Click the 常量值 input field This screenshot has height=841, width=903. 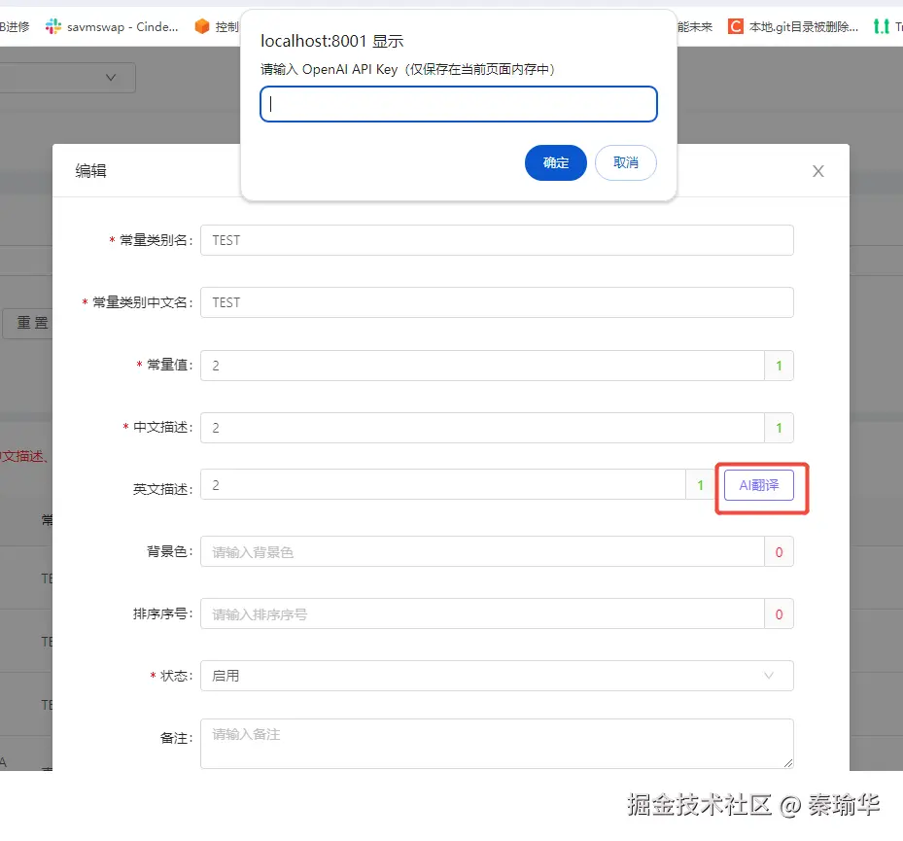[x=482, y=366]
